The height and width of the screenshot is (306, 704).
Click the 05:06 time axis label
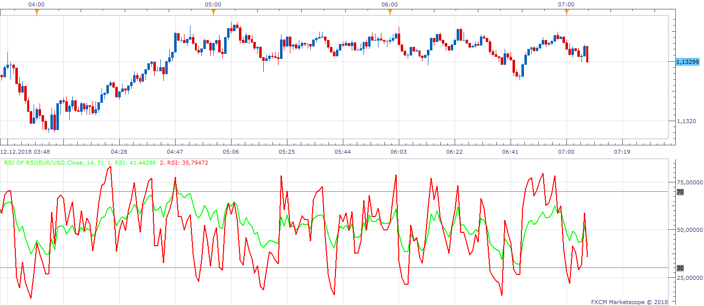click(x=231, y=152)
